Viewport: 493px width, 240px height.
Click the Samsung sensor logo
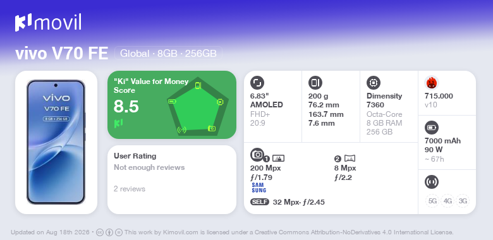click(259, 188)
